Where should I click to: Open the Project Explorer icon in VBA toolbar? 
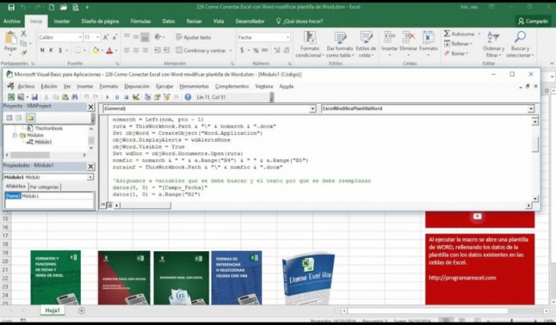point(148,97)
